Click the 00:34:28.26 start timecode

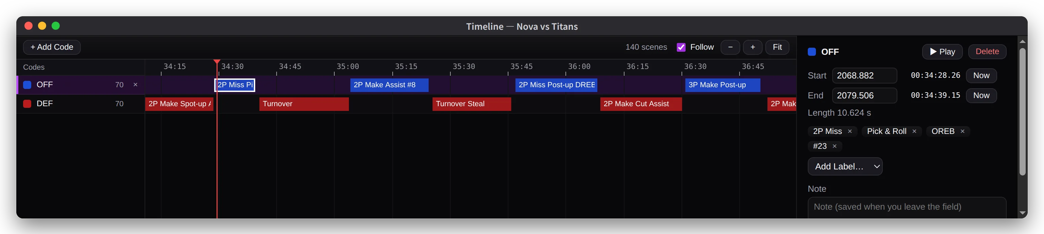[935, 75]
